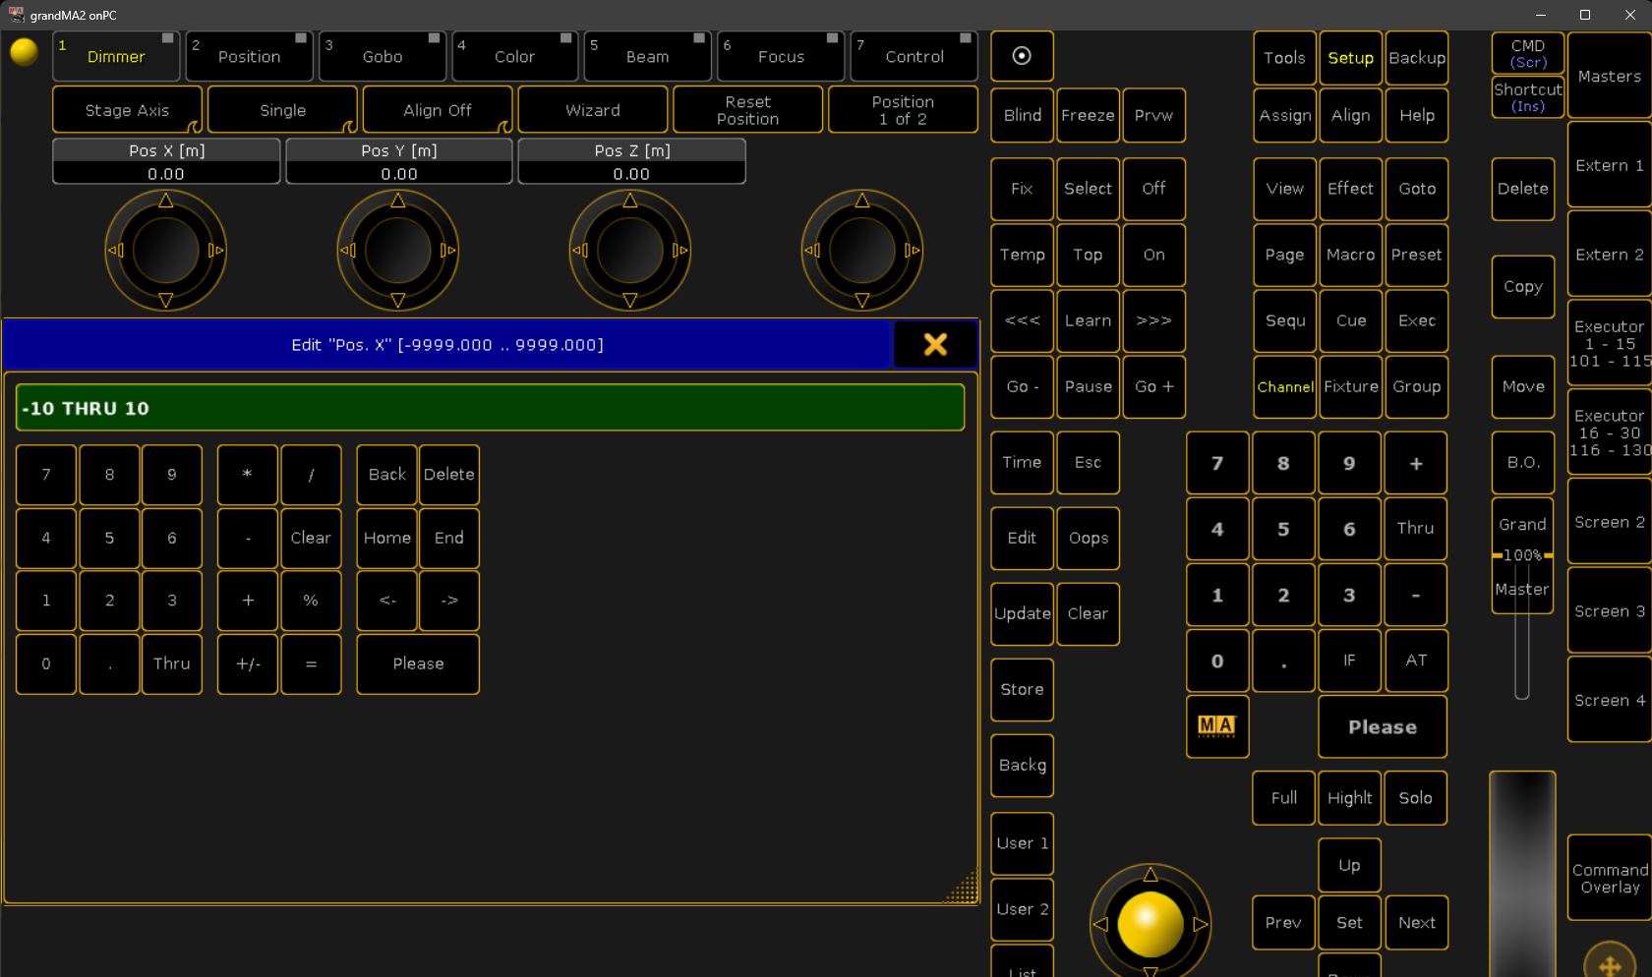The image size is (1652, 977).
Task: Click the yellow encoder ball at top-left
Action: point(24,52)
